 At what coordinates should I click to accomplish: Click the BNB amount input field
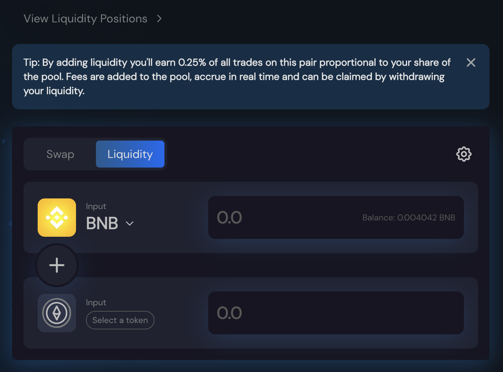click(284, 218)
